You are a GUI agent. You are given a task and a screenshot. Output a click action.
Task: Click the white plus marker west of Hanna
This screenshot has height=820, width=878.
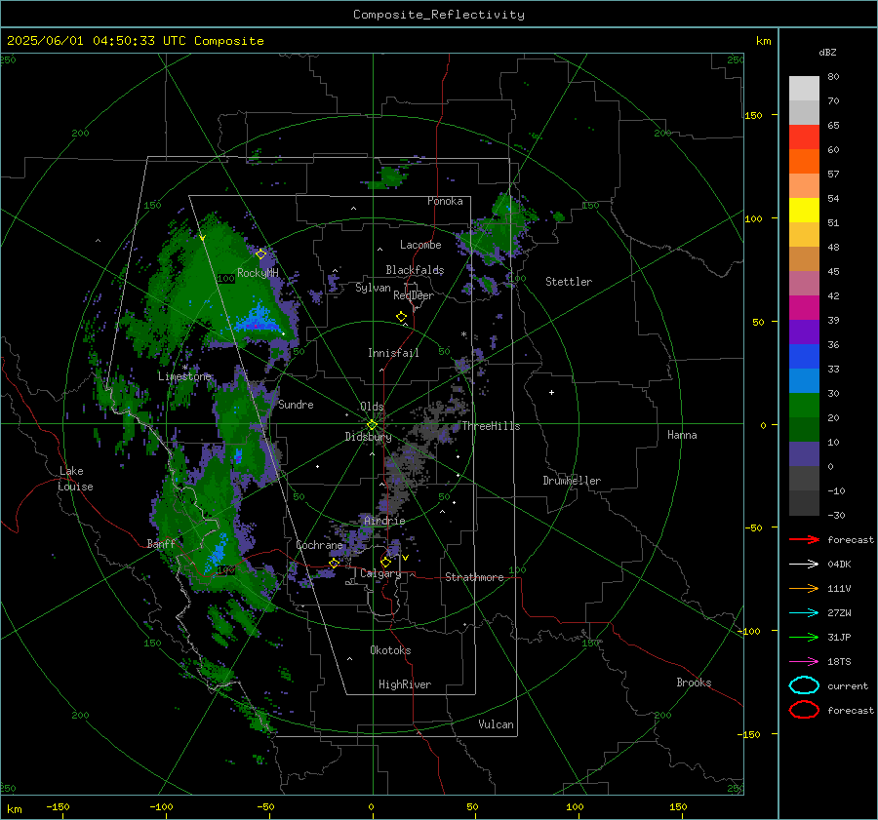551,392
